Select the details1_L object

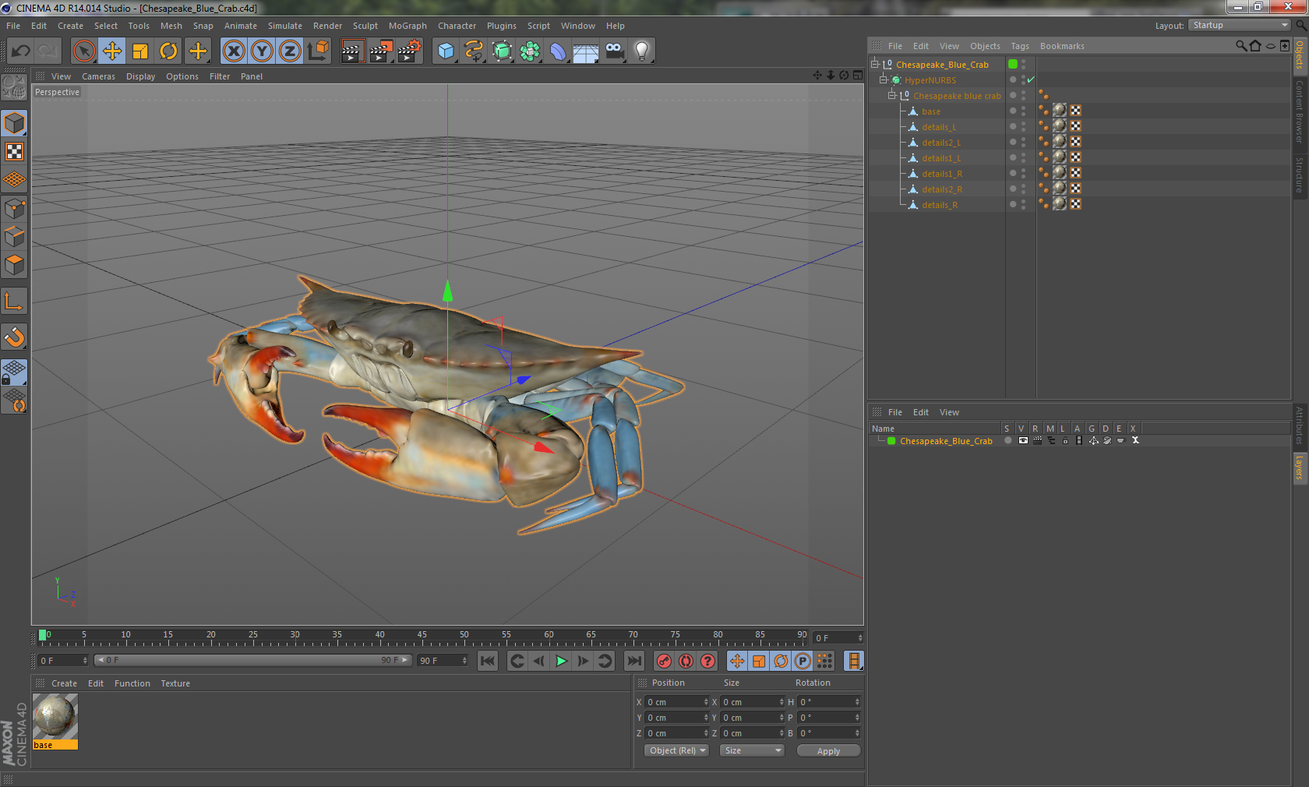941,158
